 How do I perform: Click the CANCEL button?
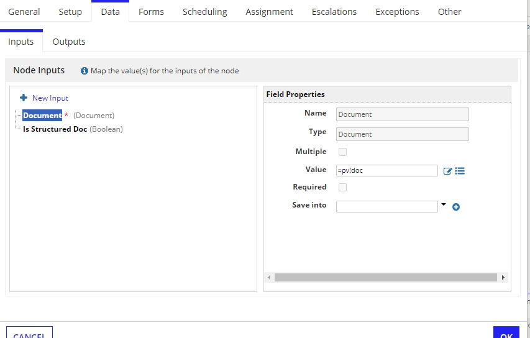point(29,333)
